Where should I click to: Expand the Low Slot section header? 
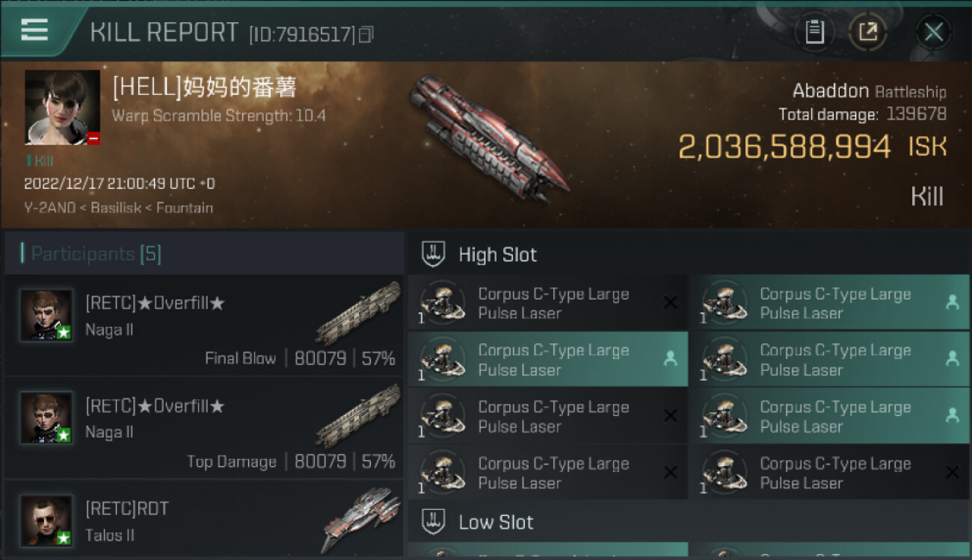(496, 523)
